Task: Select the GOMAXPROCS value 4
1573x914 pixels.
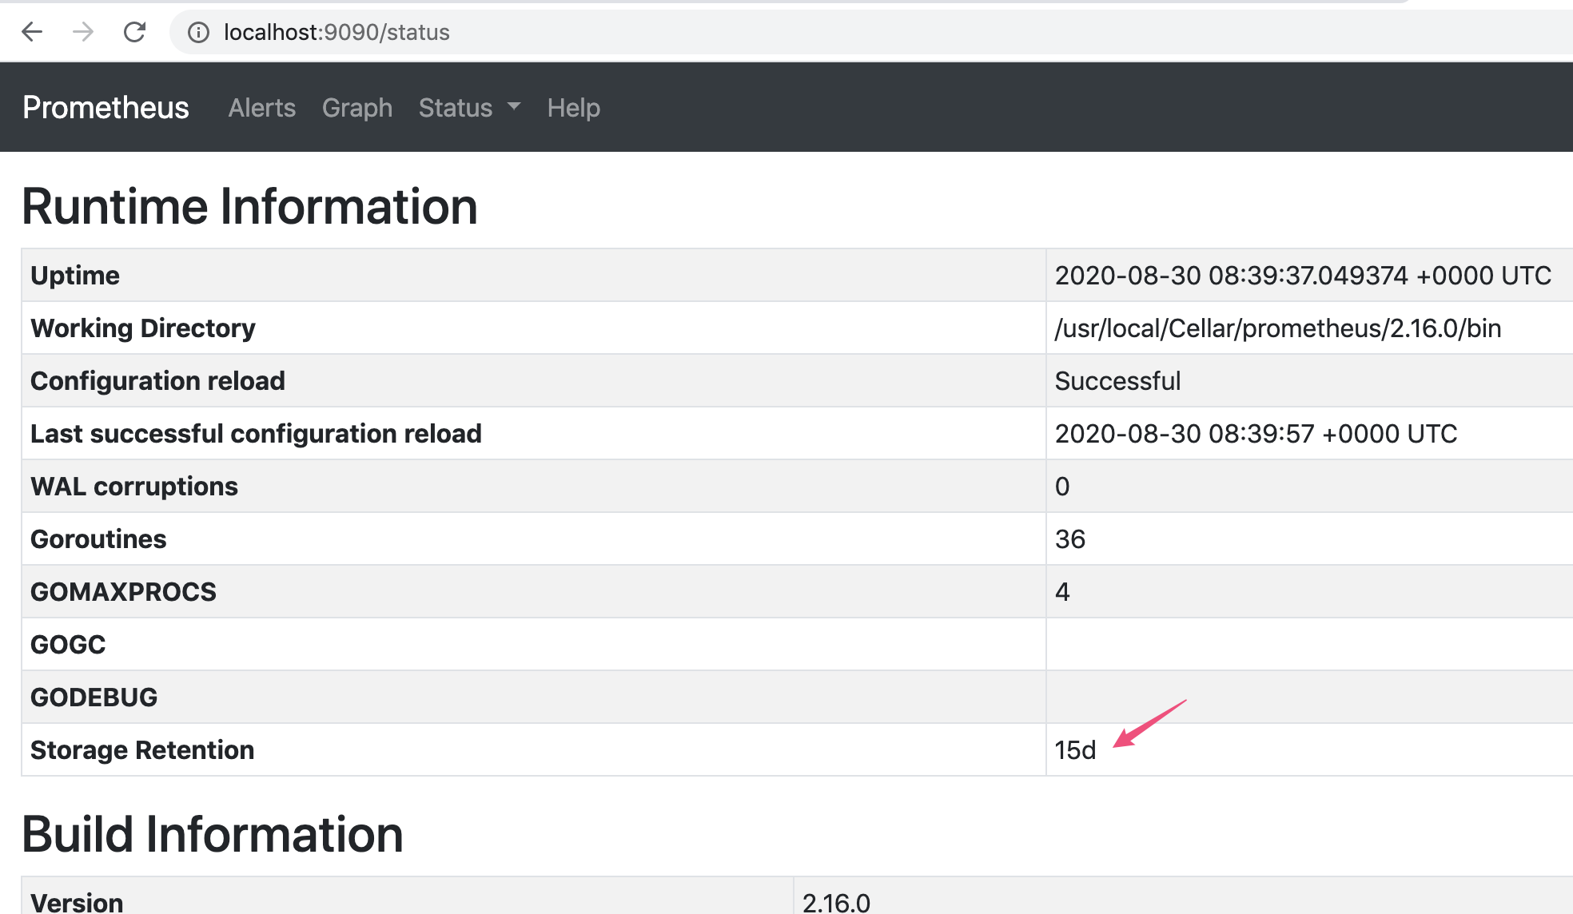Action: [1062, 591]
